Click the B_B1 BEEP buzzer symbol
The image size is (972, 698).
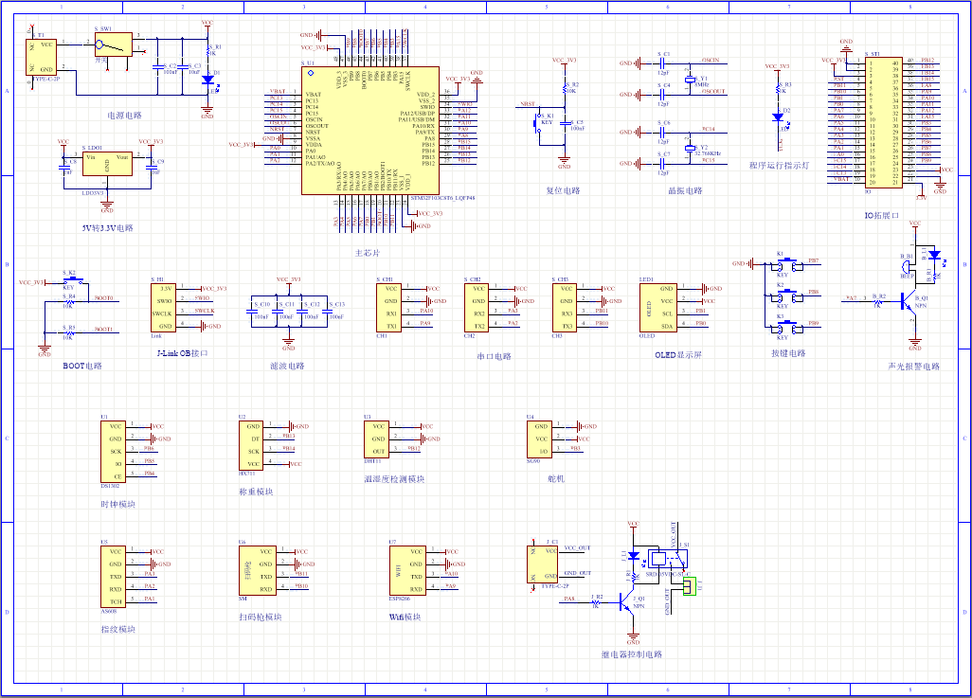pos(908,267)
